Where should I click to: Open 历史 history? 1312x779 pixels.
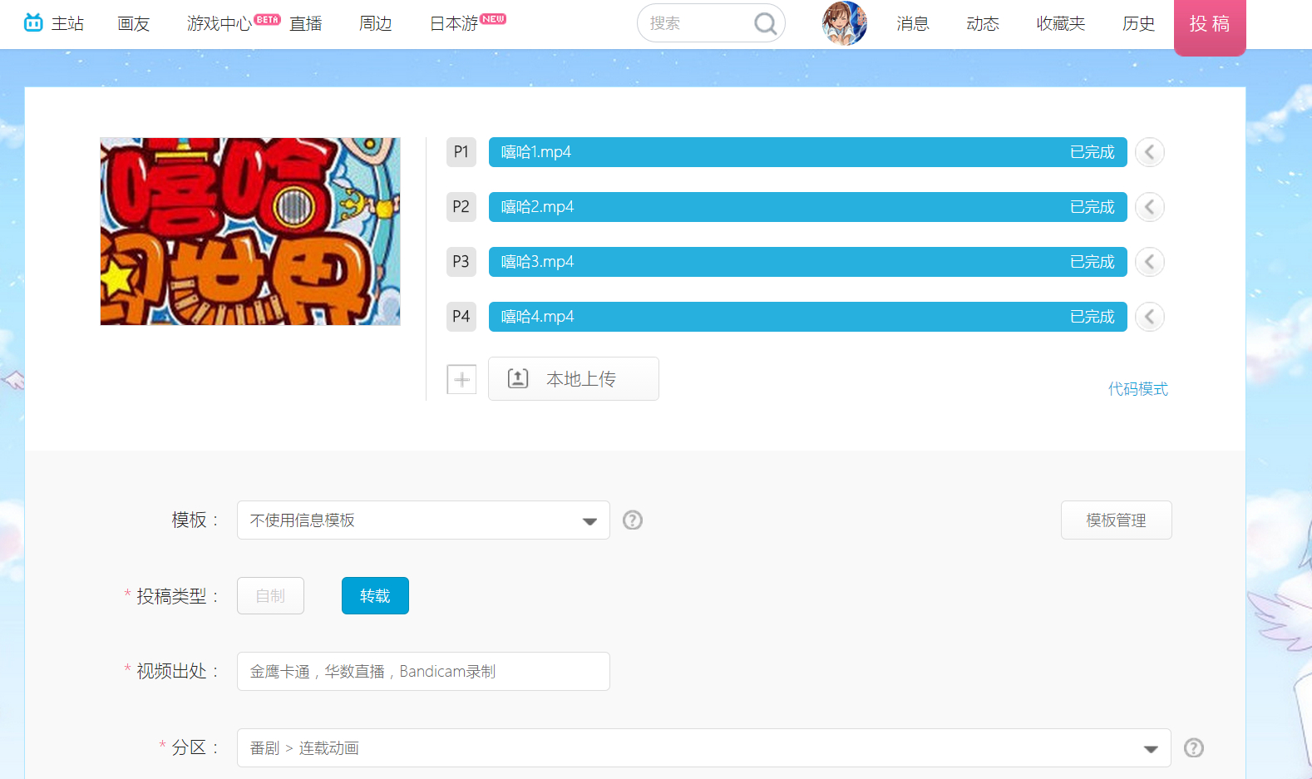click(1139, 23)
